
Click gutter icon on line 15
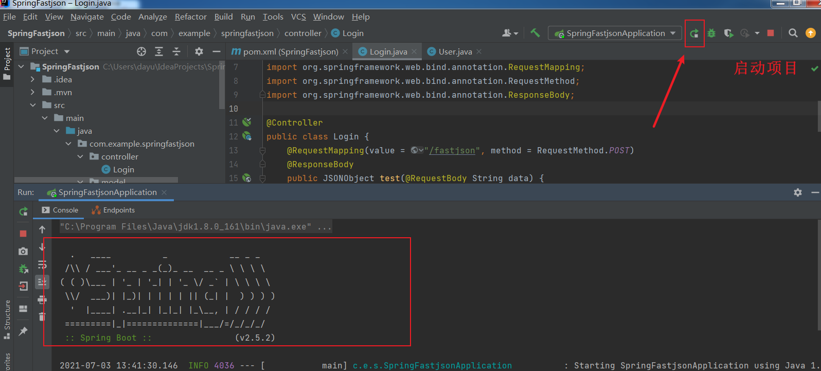pos(247,178)
